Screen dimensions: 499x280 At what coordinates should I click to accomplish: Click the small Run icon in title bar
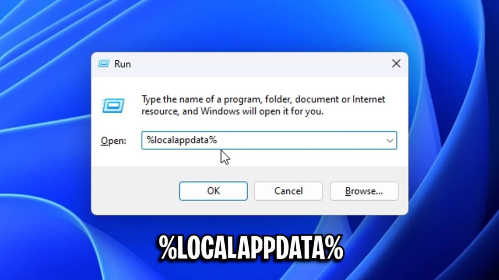[104, 64]
